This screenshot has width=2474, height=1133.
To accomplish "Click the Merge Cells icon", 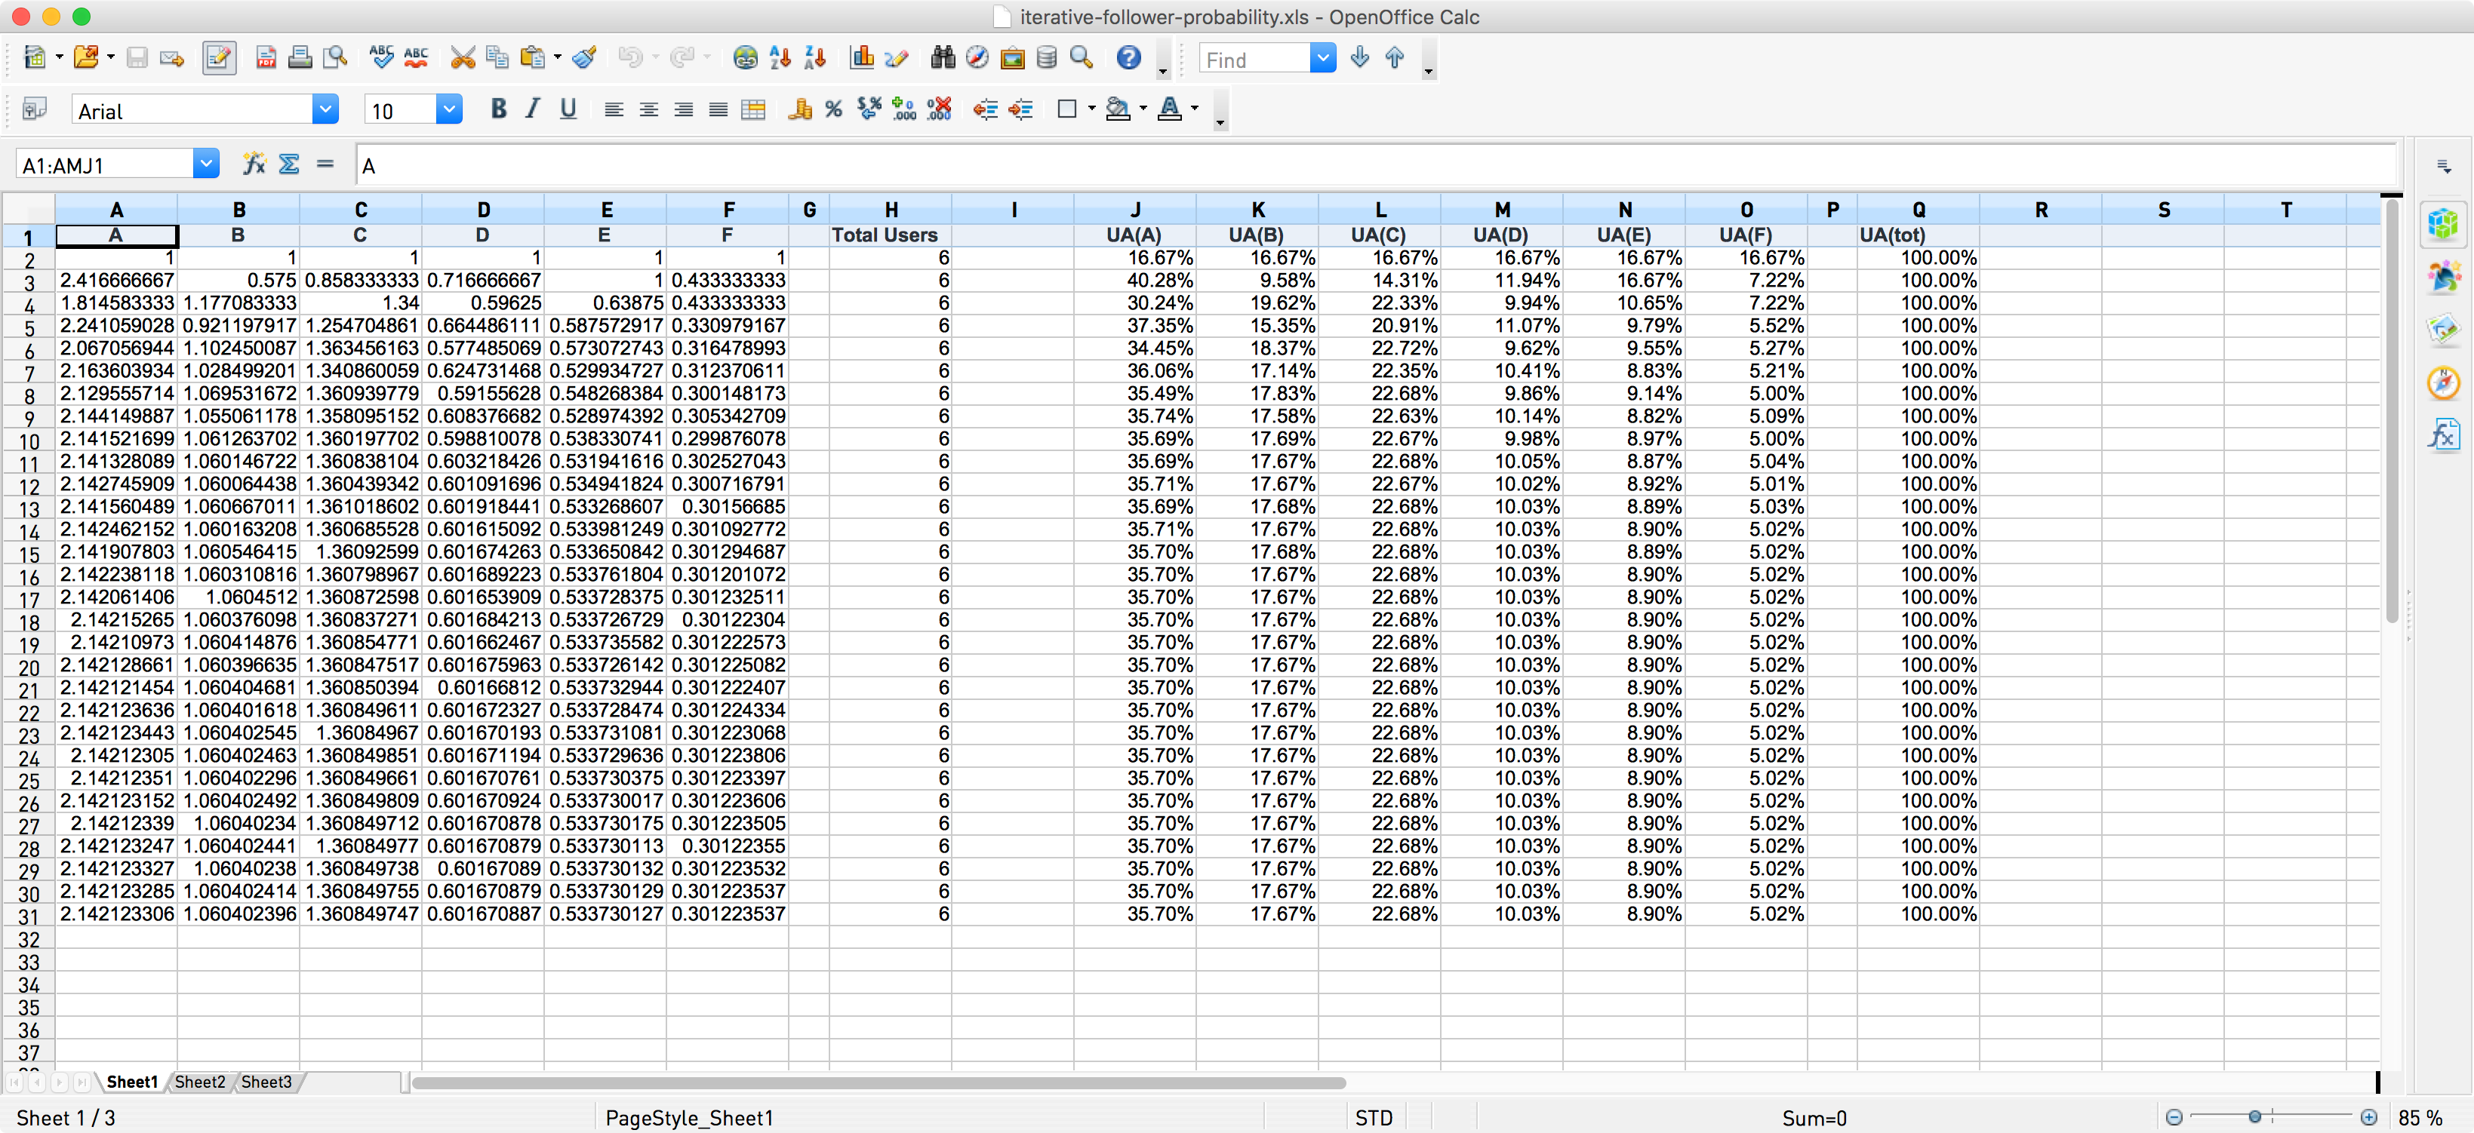I will [754, 109].
